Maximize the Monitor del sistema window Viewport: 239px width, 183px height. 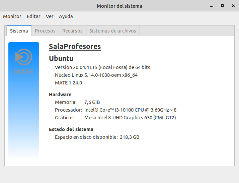222,6
